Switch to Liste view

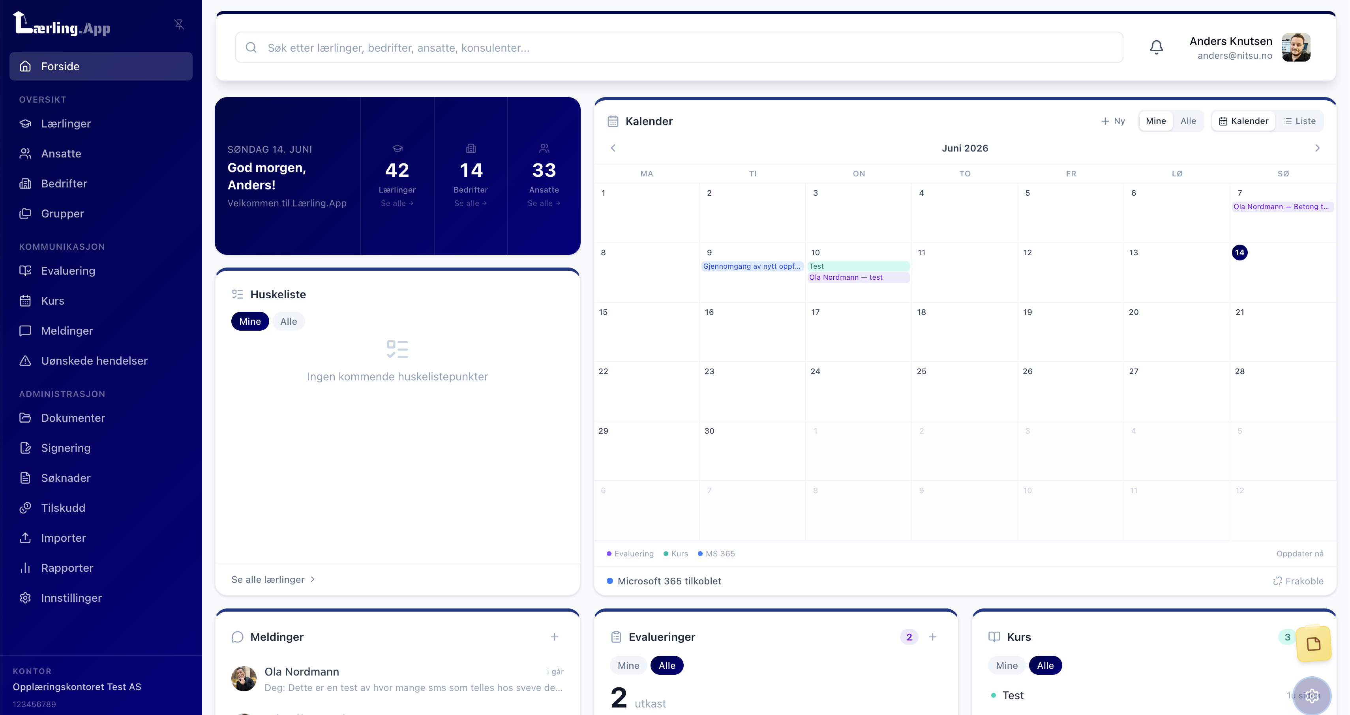[x=1299, y=121]
